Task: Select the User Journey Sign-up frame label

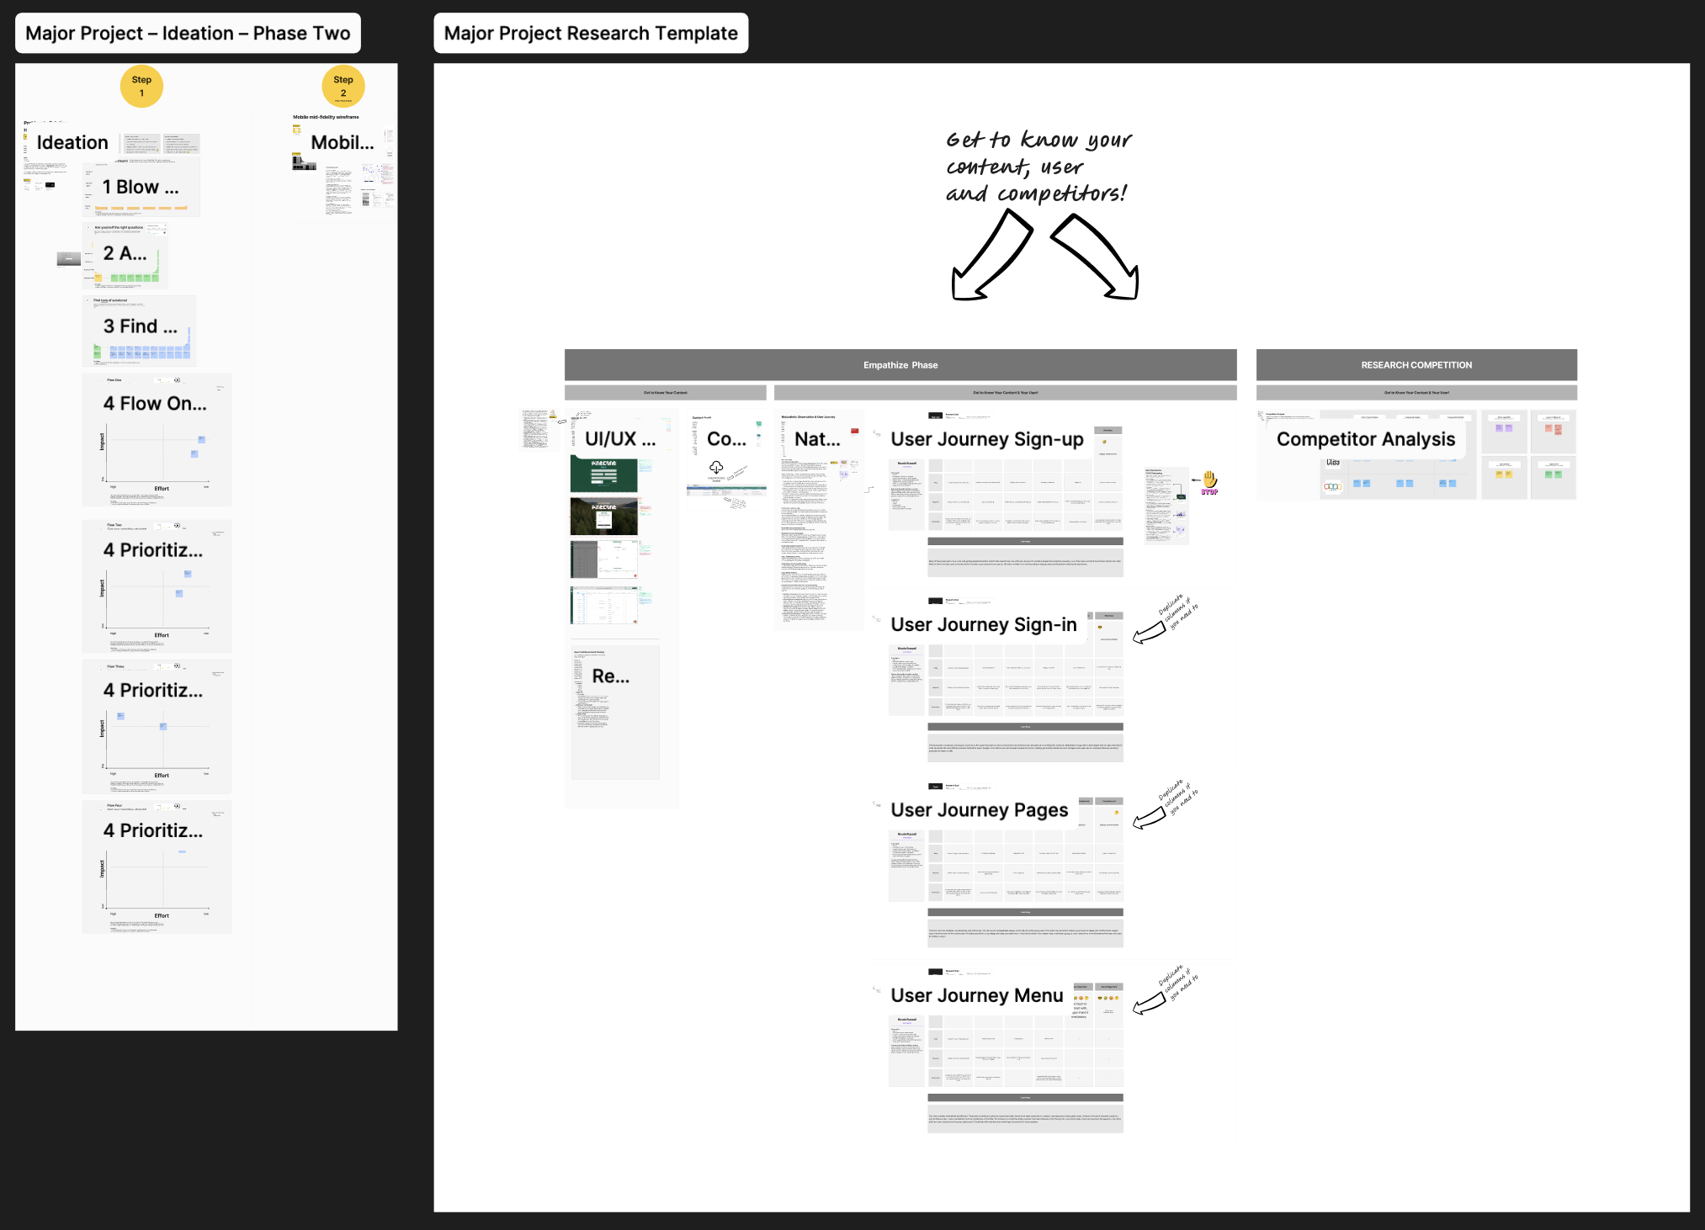Action: [986, 439]
